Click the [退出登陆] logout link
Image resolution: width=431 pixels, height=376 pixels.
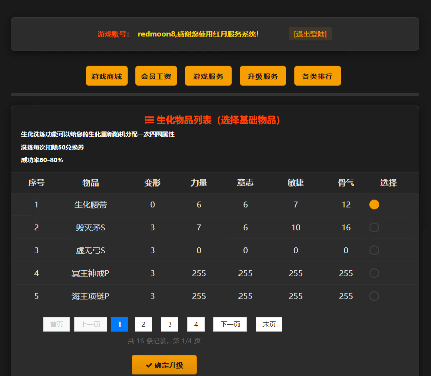[x=310, y=34]
